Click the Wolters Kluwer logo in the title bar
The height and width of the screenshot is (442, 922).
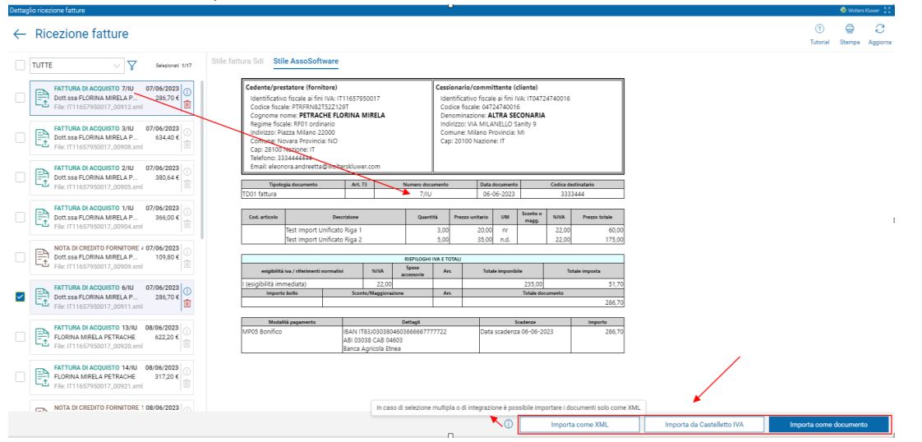pyautogui.click(x=860, y=10)
